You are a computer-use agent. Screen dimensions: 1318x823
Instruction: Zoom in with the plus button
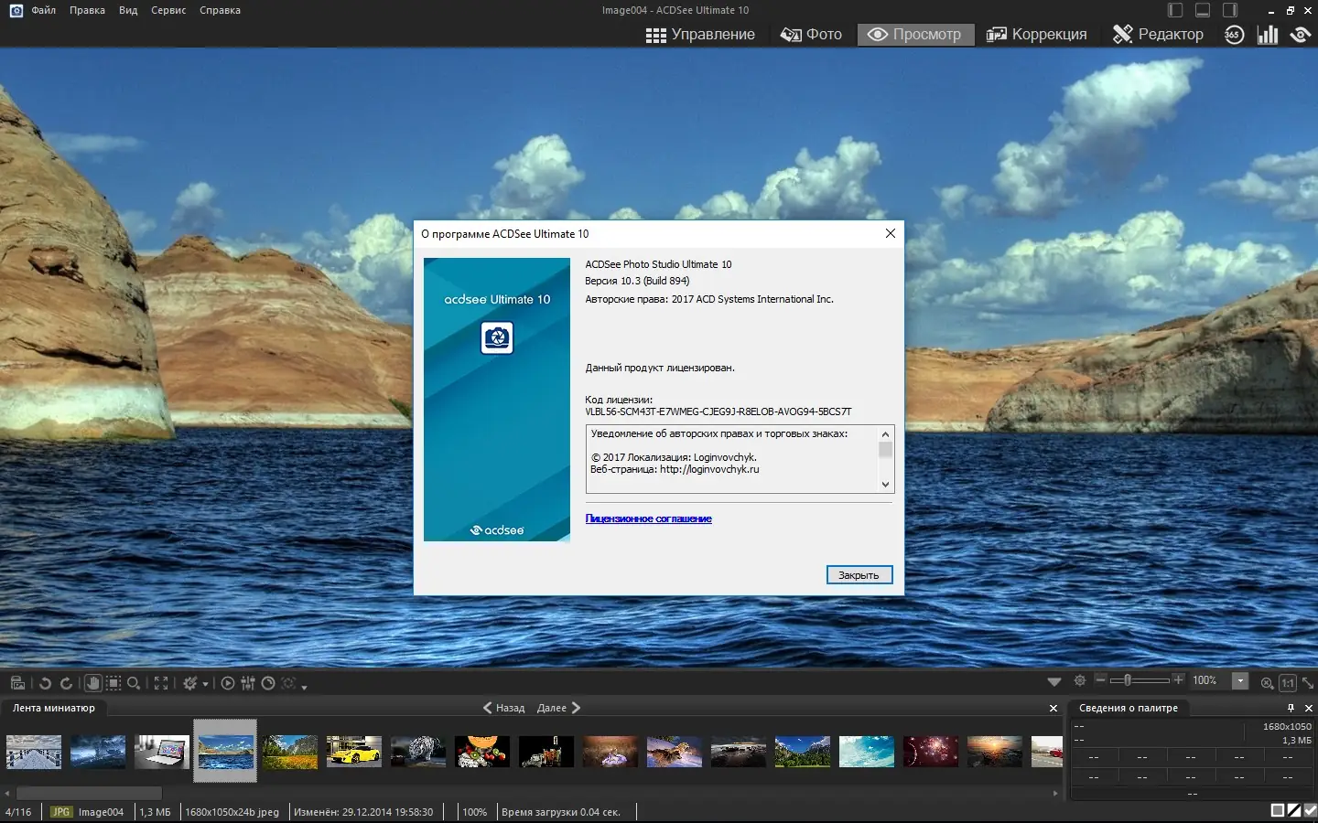point(1178,679)
